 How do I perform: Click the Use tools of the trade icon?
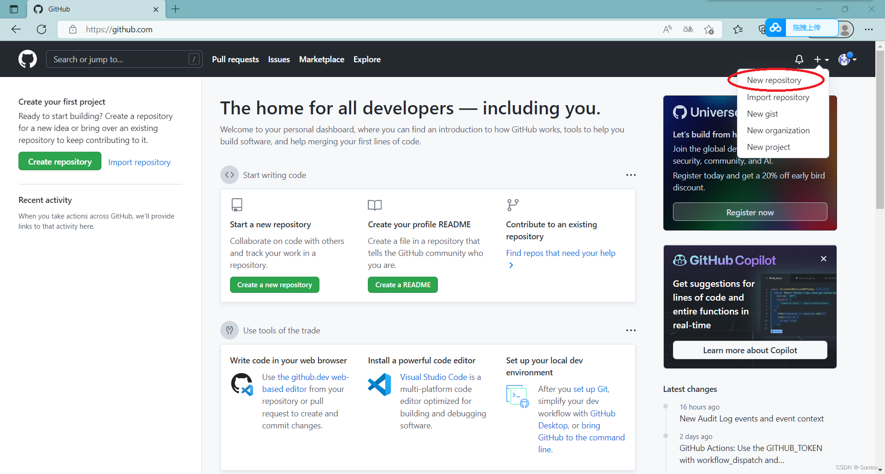point(230,330)
